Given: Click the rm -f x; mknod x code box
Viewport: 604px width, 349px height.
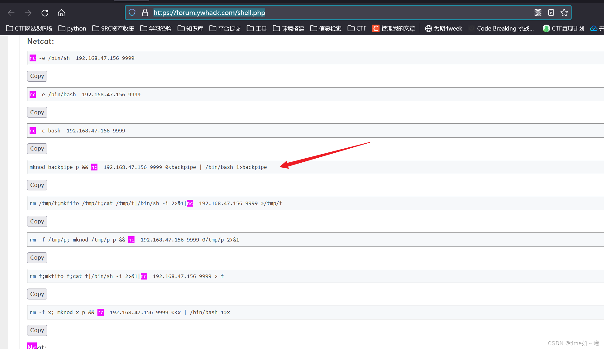Looking at the screenshot, I should [315, 312].
